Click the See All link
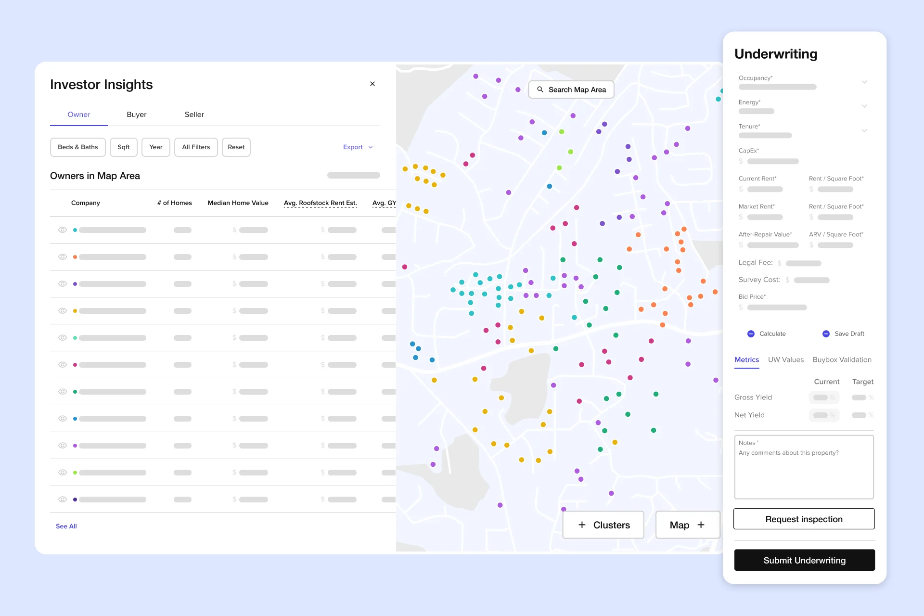This screenshot has width=924, height=616. 66,526
